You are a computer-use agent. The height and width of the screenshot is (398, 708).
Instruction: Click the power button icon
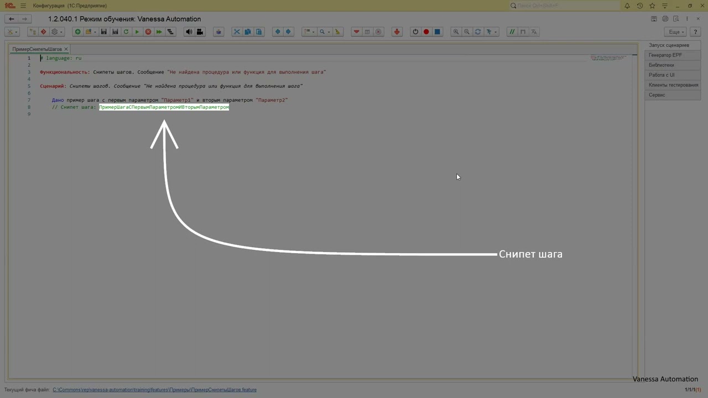pyautogui.click(x=415, y=32)
